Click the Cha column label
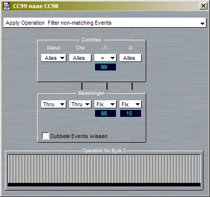The height and width of the screenshot is (197, 210). (80, 48)
